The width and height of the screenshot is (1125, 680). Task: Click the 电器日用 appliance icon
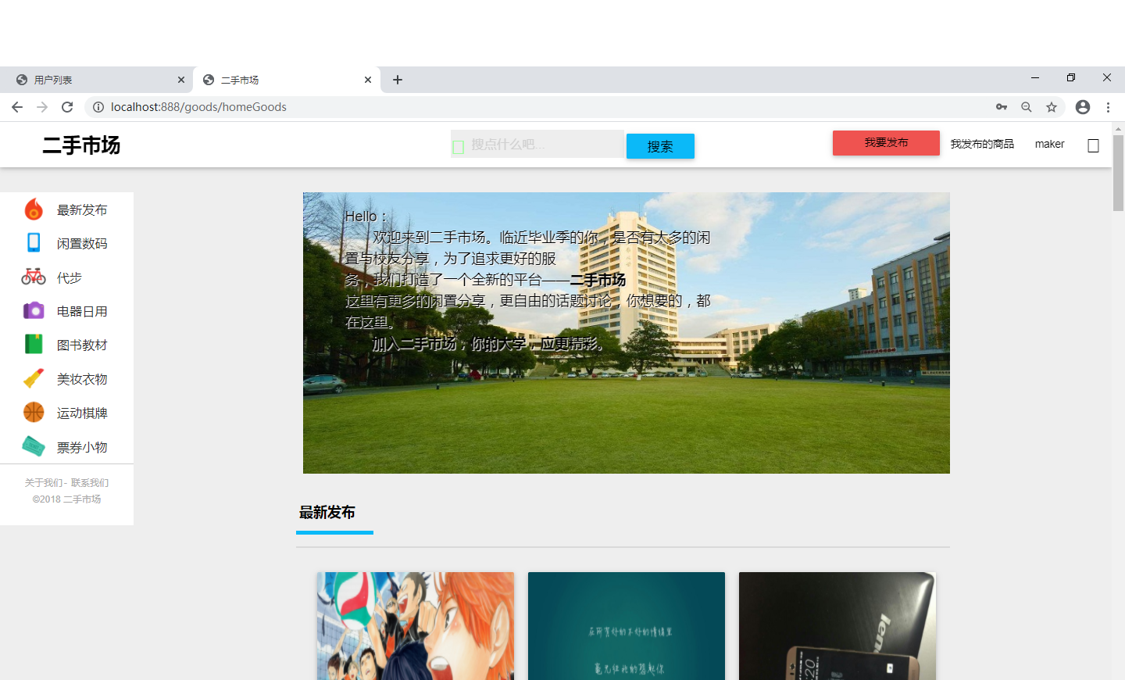pos(33,310)
